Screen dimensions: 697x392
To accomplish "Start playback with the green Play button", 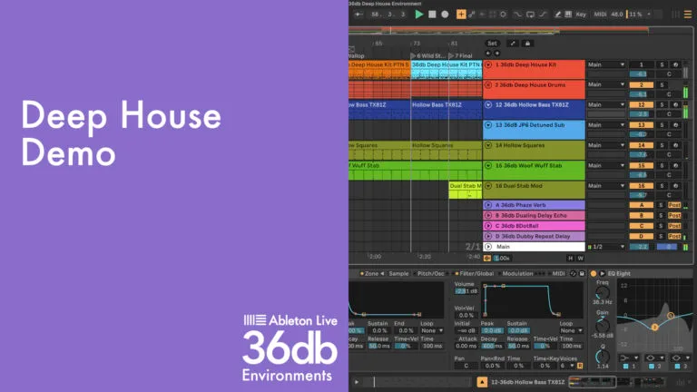I will [418, 15].
